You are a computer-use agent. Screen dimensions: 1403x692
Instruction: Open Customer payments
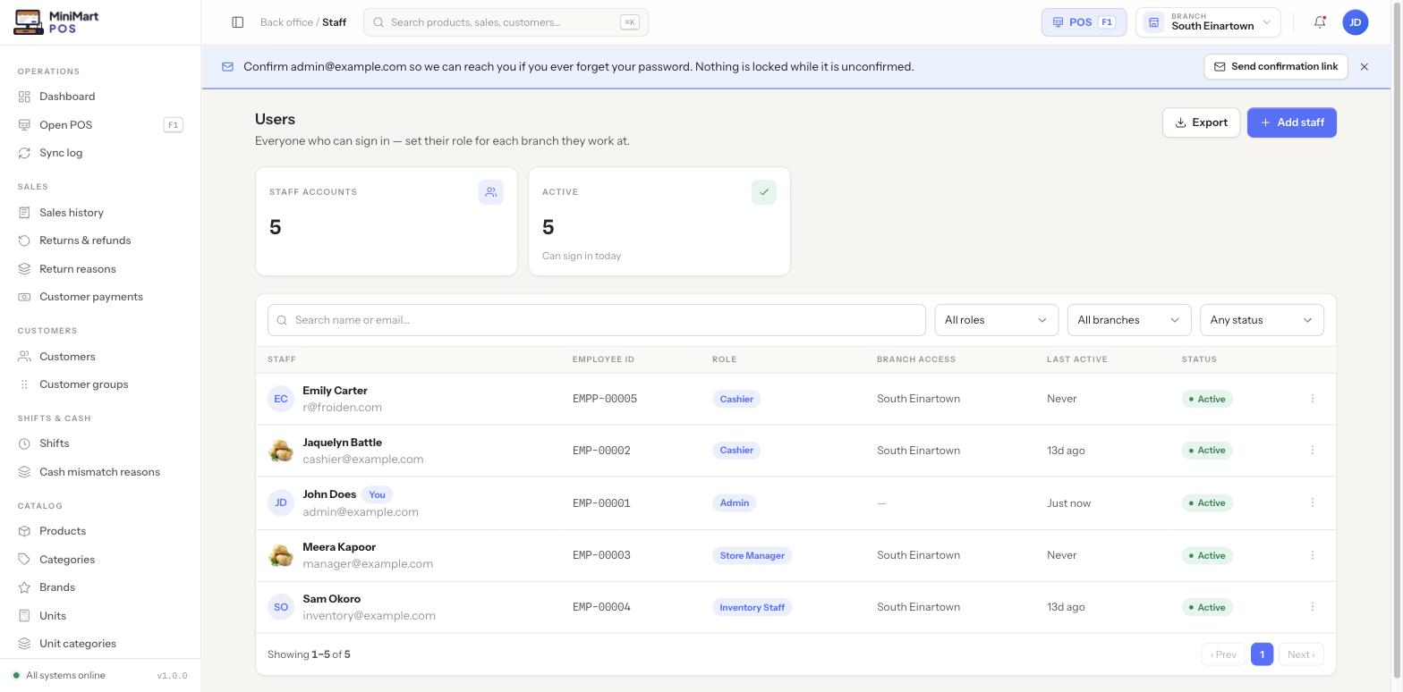point(100,297)
